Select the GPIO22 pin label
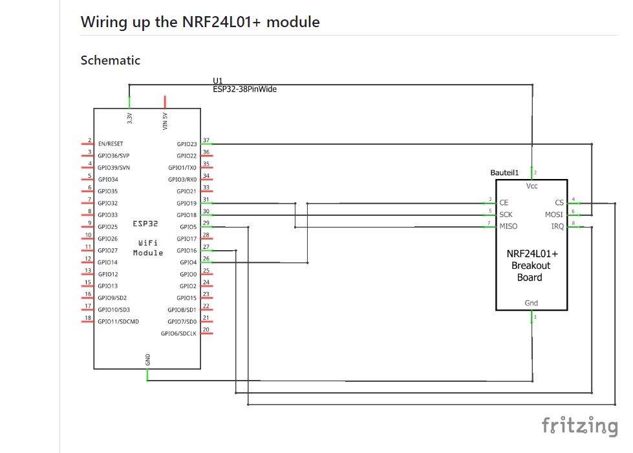633x453 pixels. 186,156
